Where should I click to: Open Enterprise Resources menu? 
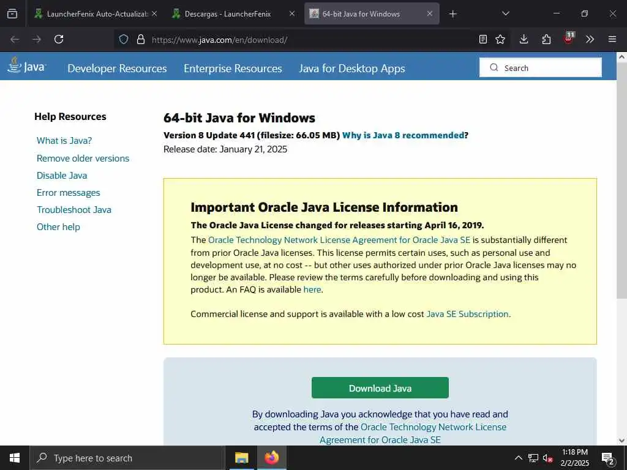pyautogui.click(x=233, y=69)
